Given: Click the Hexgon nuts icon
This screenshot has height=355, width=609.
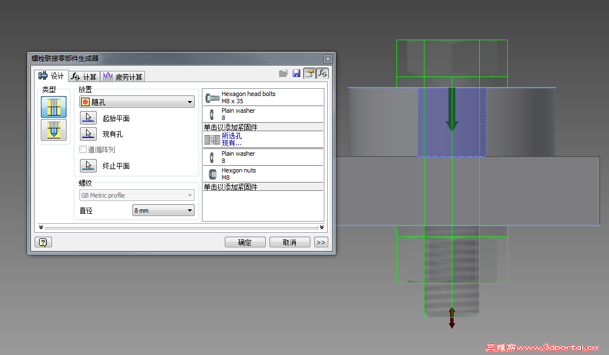Looking at the screenshot, I should [213, 174].
